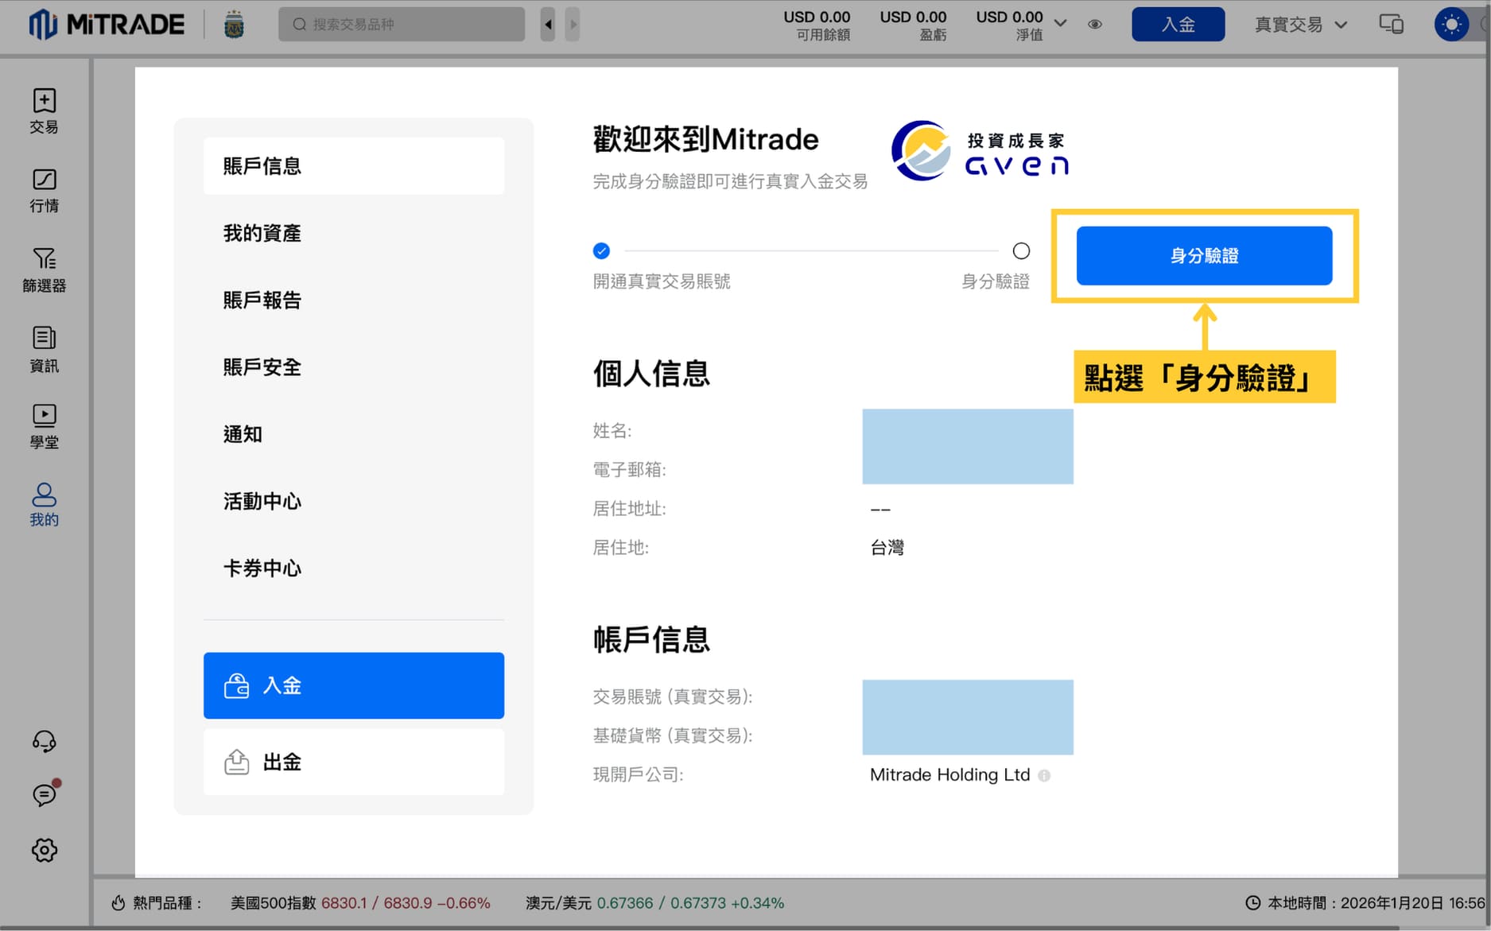1491x931 pixels.
Task: Open the 學堂 learning academy
Action: click(44, 425)
